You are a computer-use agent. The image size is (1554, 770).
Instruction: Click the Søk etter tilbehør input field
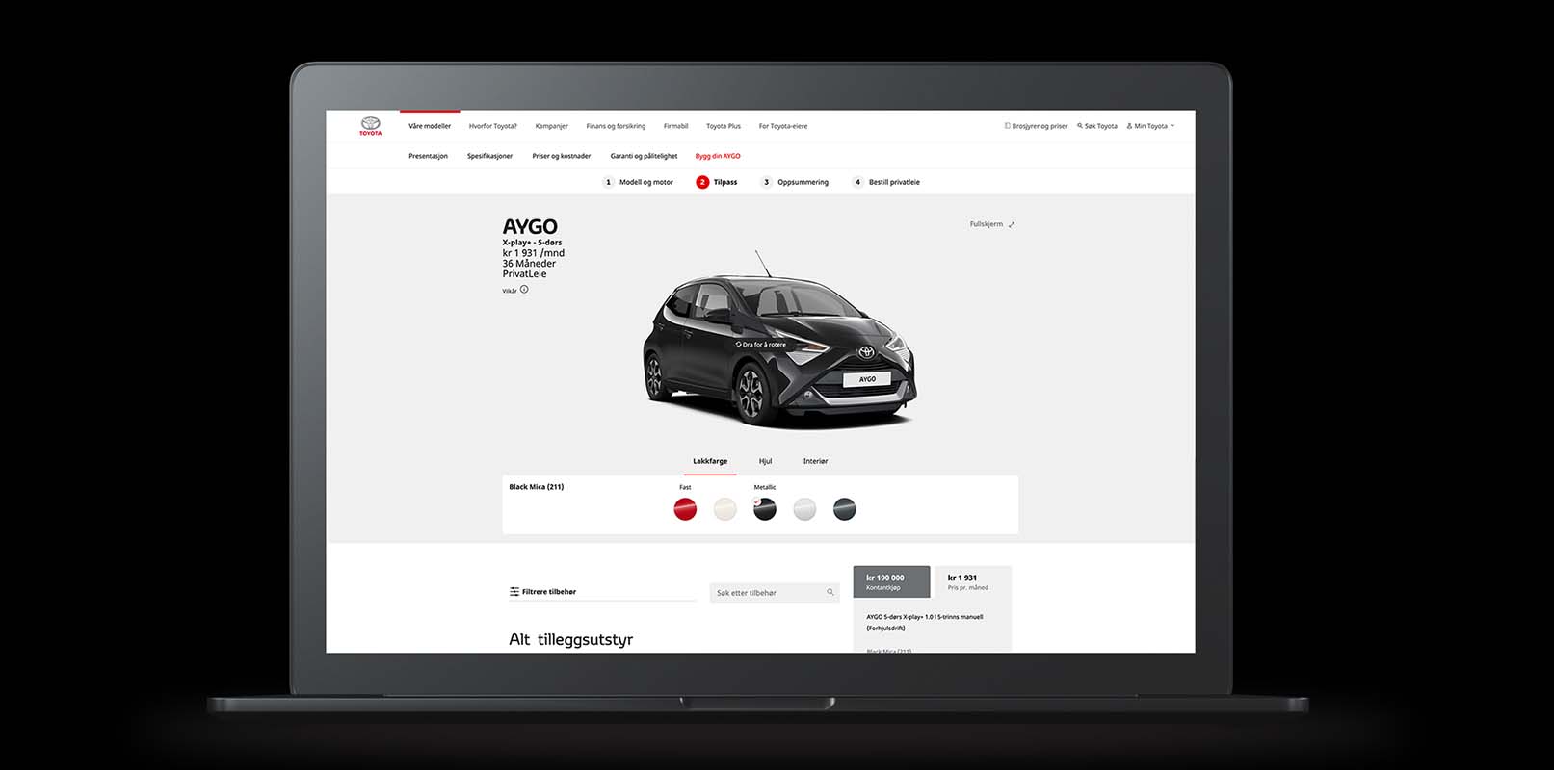coord(768,593)
